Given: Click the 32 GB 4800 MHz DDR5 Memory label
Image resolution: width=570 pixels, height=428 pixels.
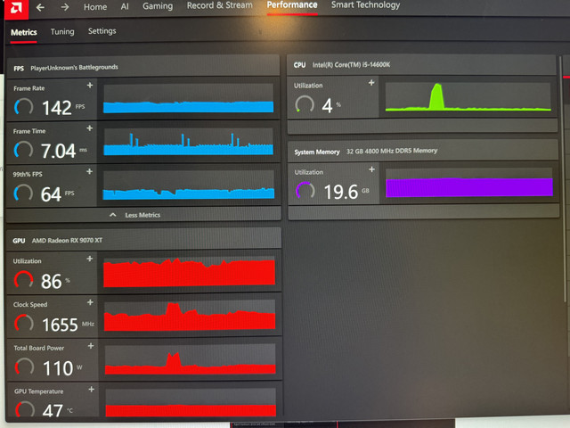Looking at the screenshot, I should 392,151.
